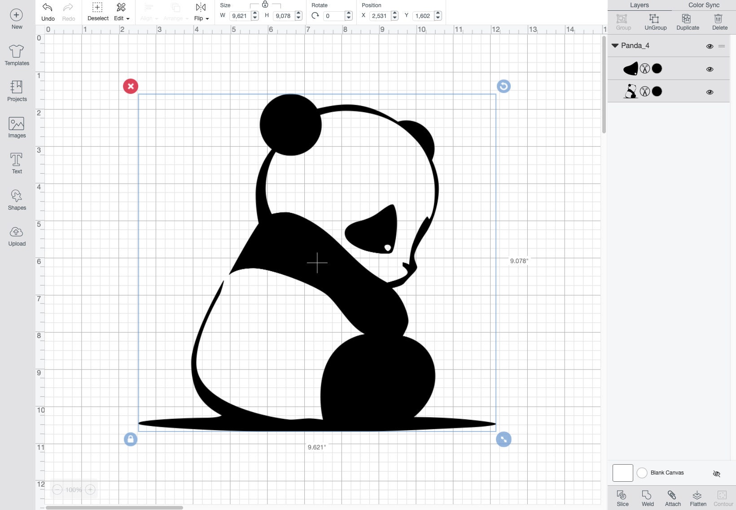Collapse the Panda_4 layer group
736x510 pixels.
(x=614, y=45)
